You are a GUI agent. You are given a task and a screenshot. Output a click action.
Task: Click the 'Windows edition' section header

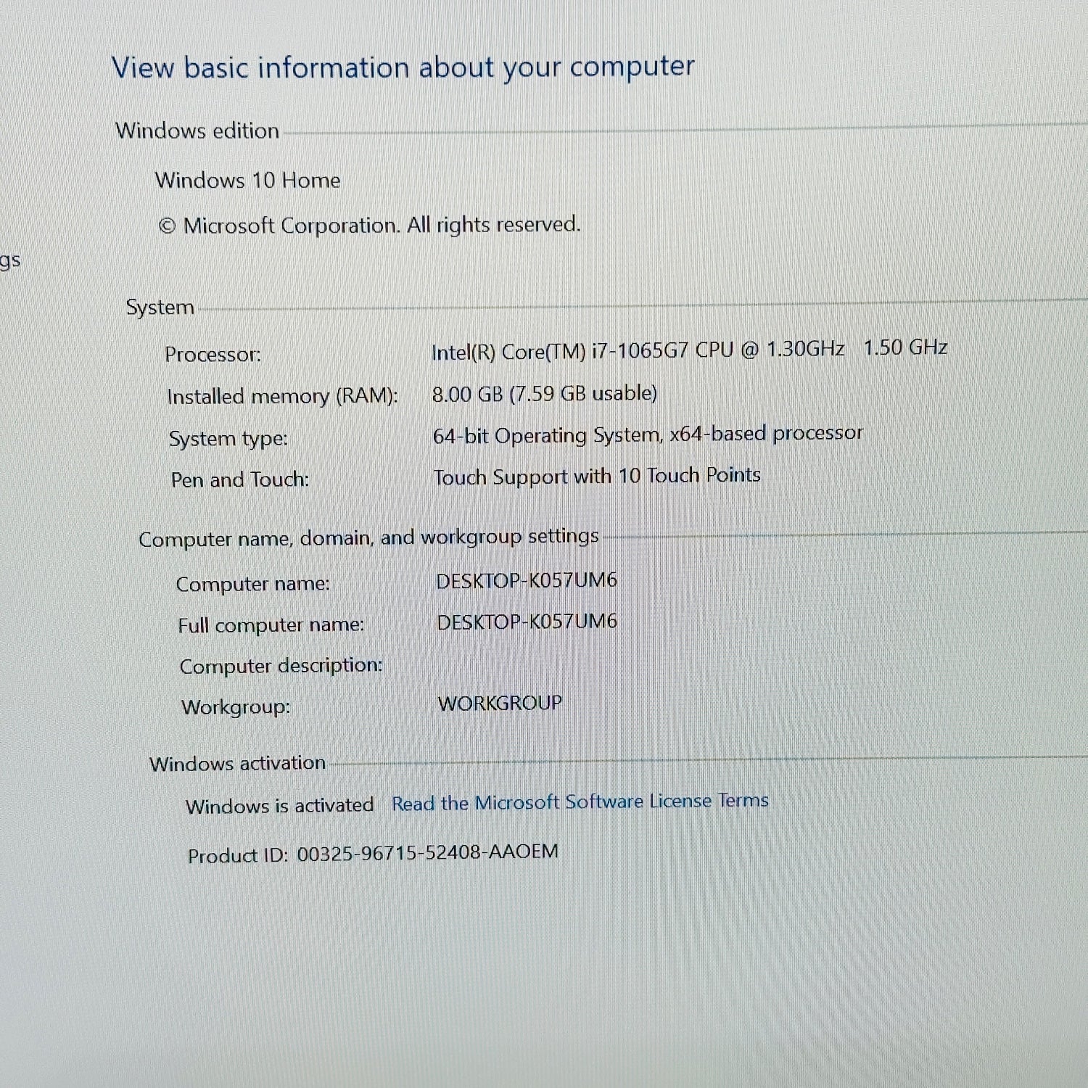tap(197, 131)
